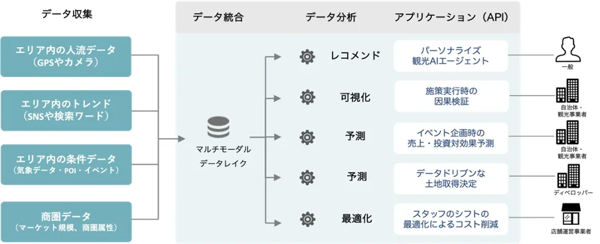Click the データ分析 column header

point(331,18)
